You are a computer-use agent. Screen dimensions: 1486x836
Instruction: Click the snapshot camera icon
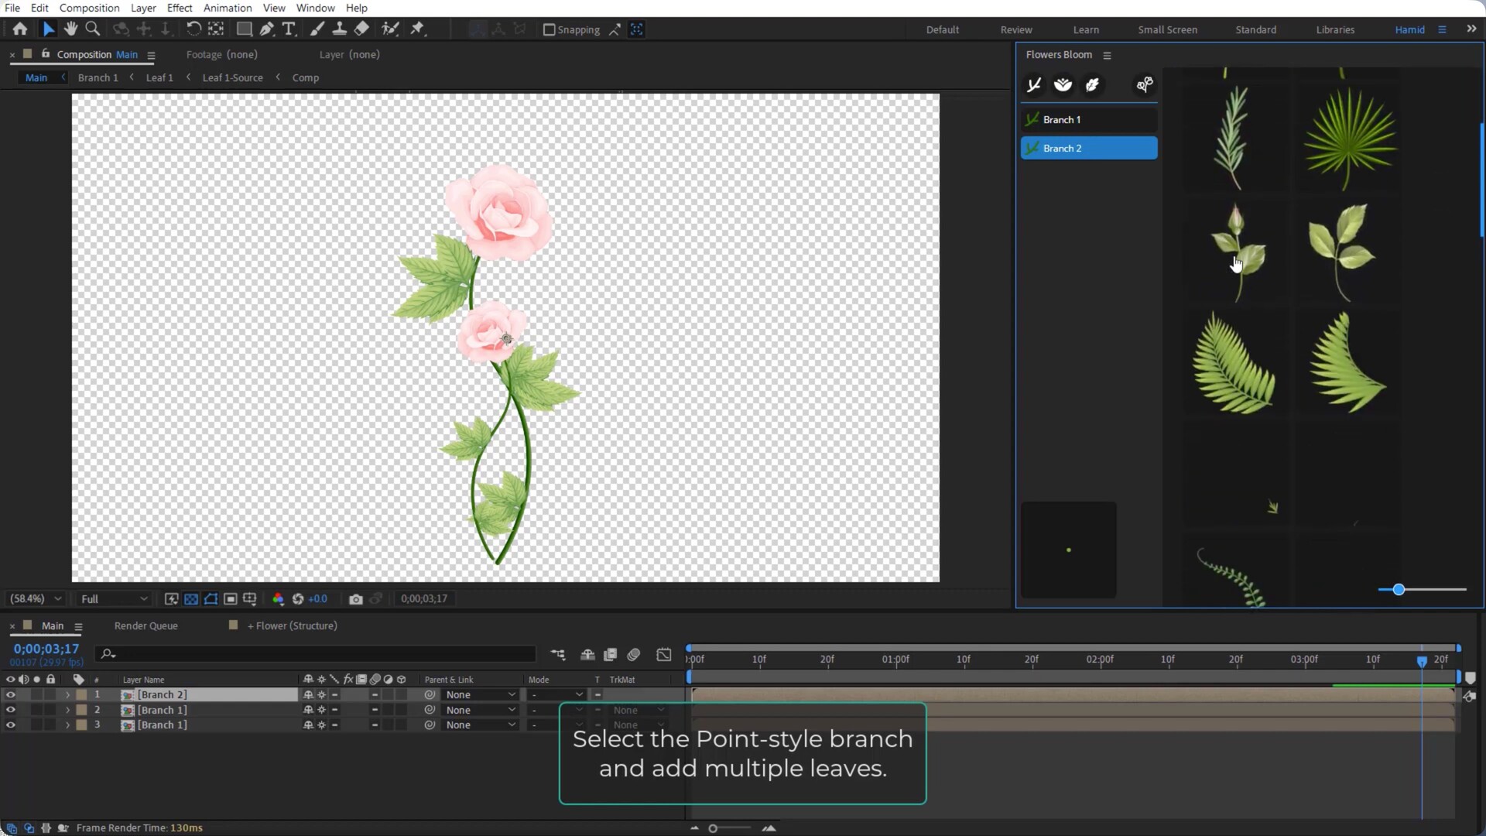click(x=355, y=599)
